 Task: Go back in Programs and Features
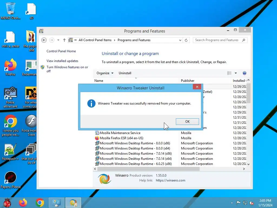pyautogui.click(x=44, y=40)
